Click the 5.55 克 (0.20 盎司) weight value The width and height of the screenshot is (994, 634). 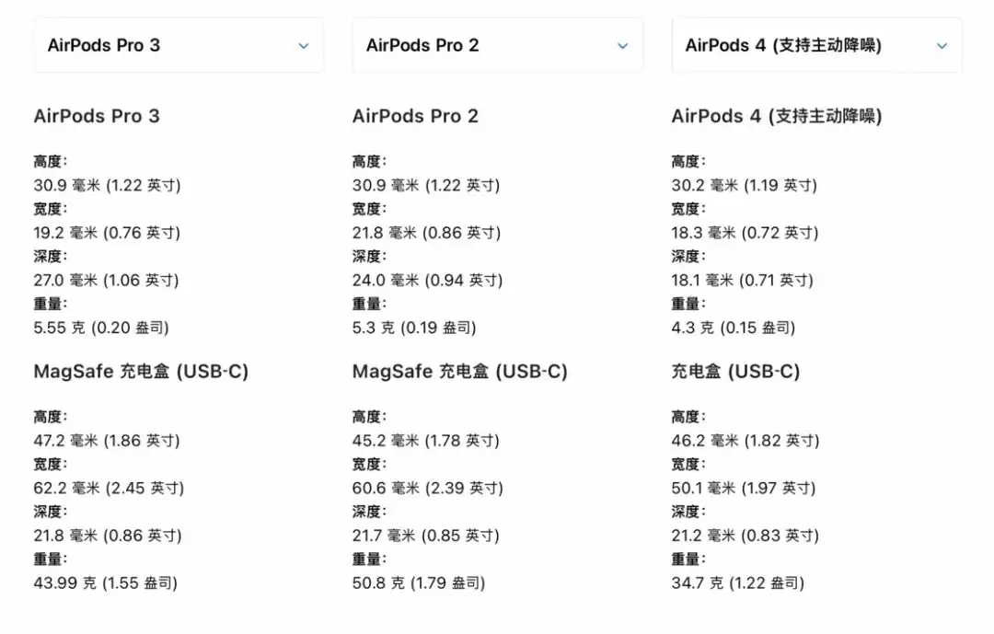point(101,328)
